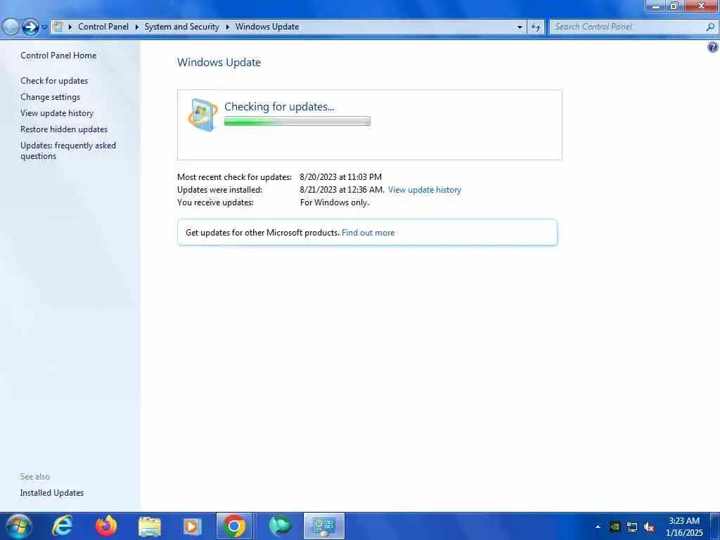Viewport: 720px width, 540px height.
Task: Launch Firefox from taskbar
Action: click(106, 526)
